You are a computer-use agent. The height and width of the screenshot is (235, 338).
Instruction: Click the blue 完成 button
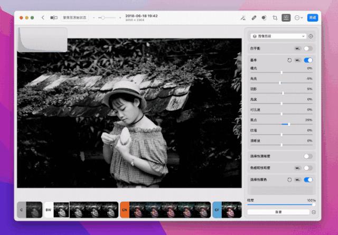pos(312,17)
